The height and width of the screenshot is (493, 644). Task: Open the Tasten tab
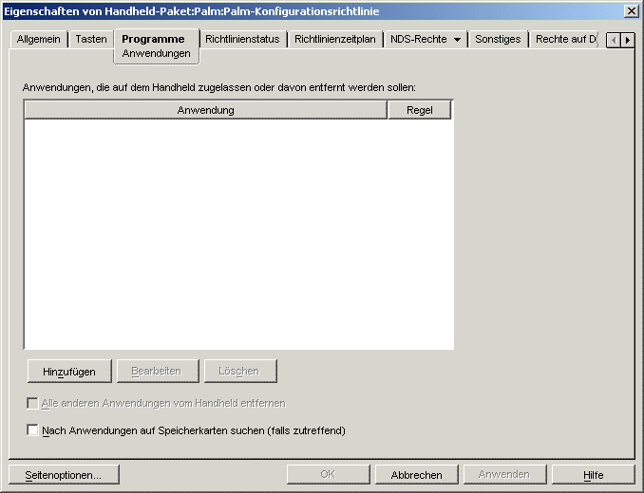(91, 39)
